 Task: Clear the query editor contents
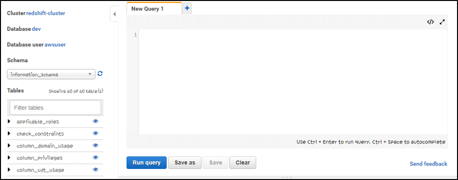(x=243, y=163)
